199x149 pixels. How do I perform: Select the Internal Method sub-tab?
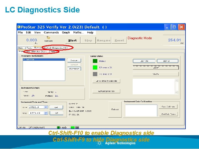click(33, 51)
